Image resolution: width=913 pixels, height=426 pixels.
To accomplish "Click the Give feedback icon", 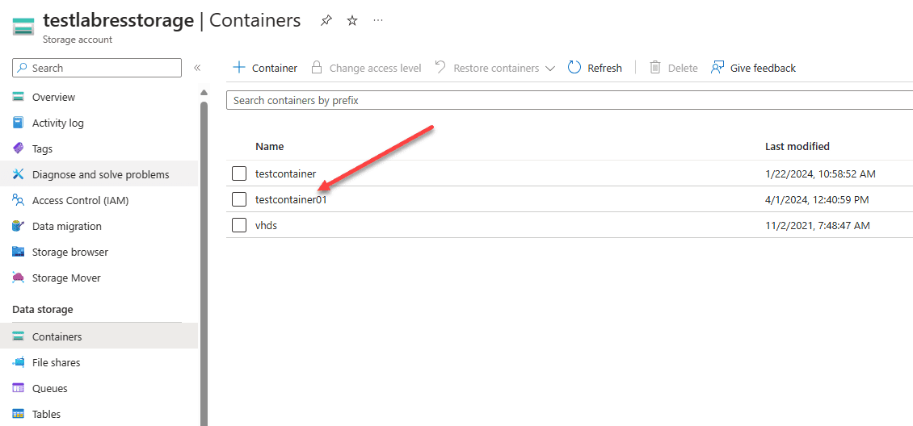I will pyautogui.click(x=717, y=68).
